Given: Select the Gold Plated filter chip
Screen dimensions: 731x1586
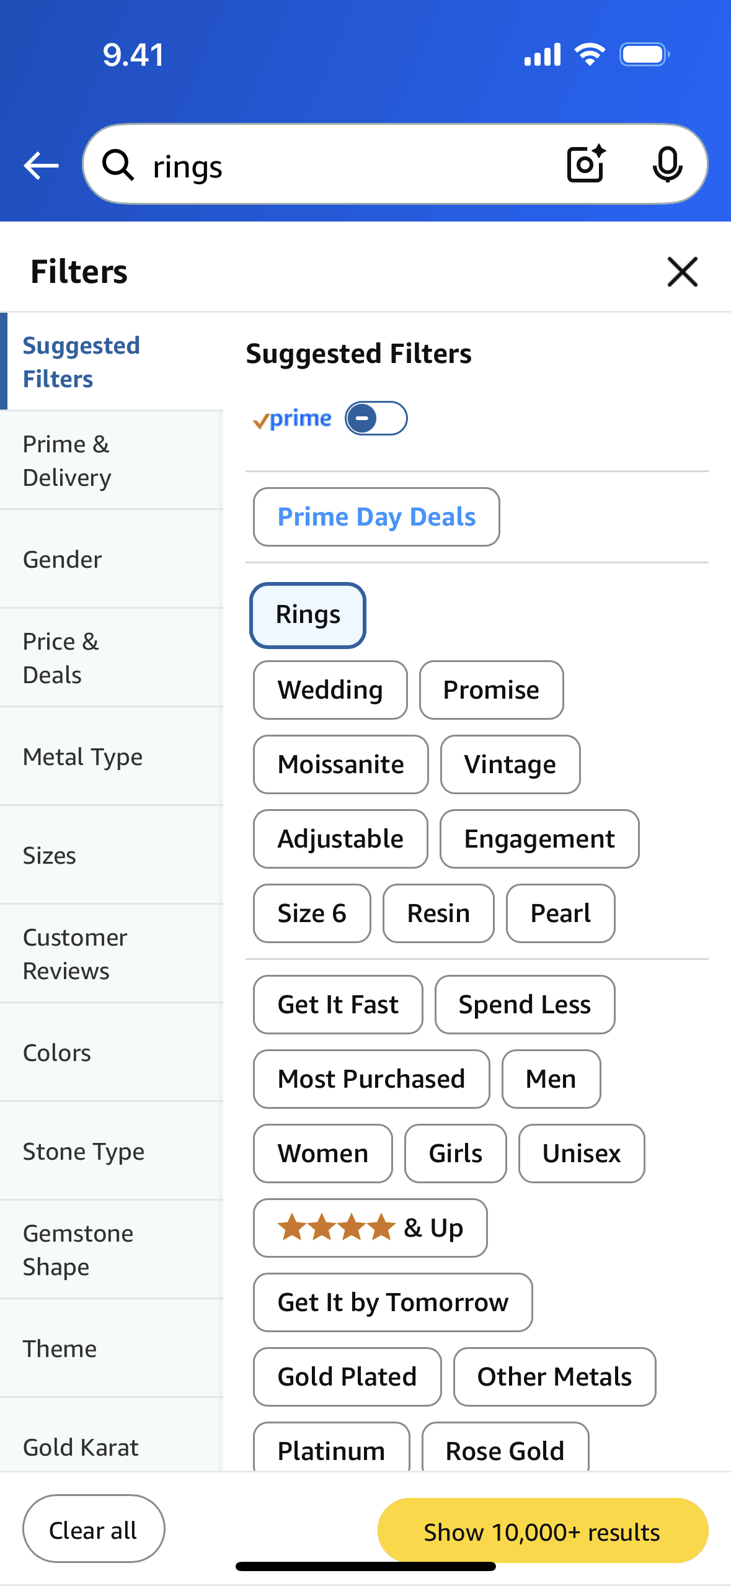Looking at the screenshot, I should pyautogui.click(x=347, y=1377).
